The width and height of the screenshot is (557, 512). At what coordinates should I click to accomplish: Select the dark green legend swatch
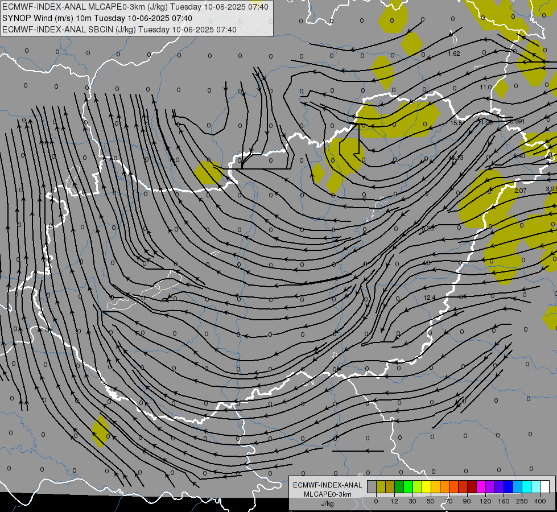pyautogui.click(x=399, y=486)
